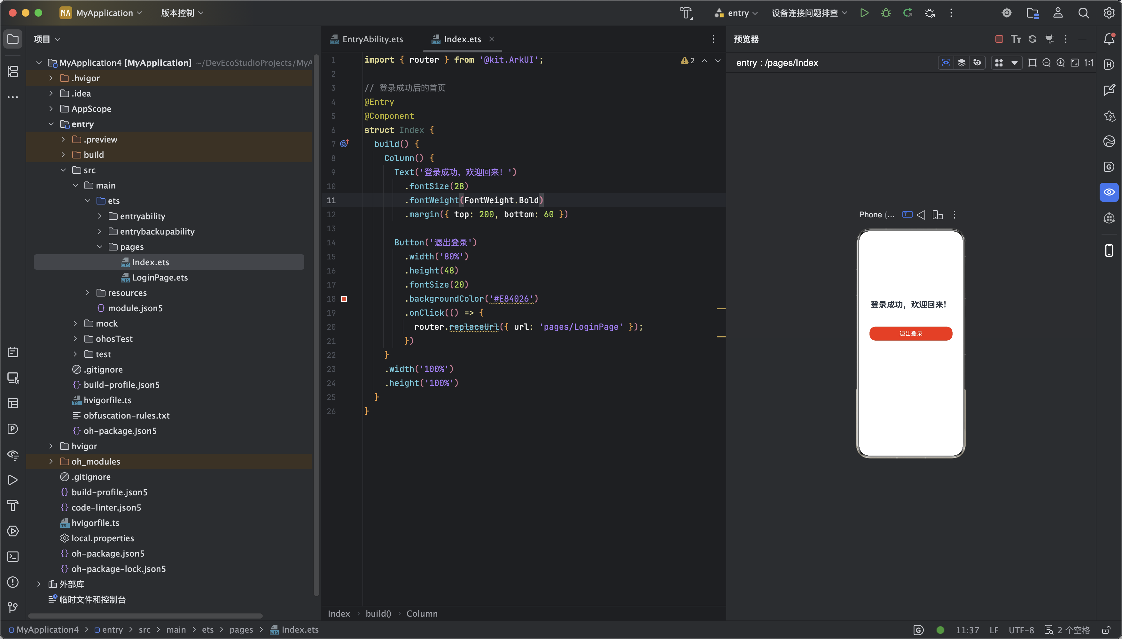The height and width of the screenshot is (639, 1122).
Task: Open the Terminal tool window
Action: click(x=13, y=557)
